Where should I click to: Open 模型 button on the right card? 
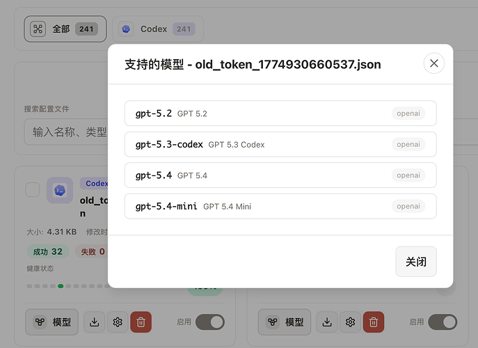pos(285,322)
